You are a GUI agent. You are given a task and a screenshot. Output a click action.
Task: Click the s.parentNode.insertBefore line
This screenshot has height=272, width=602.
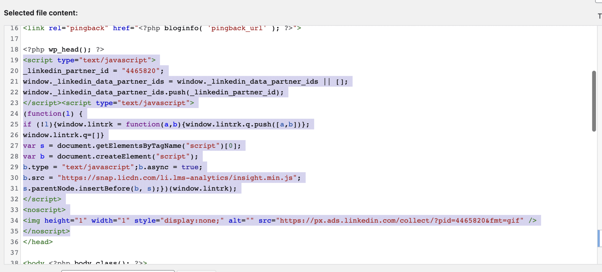[x=130, y=189]
